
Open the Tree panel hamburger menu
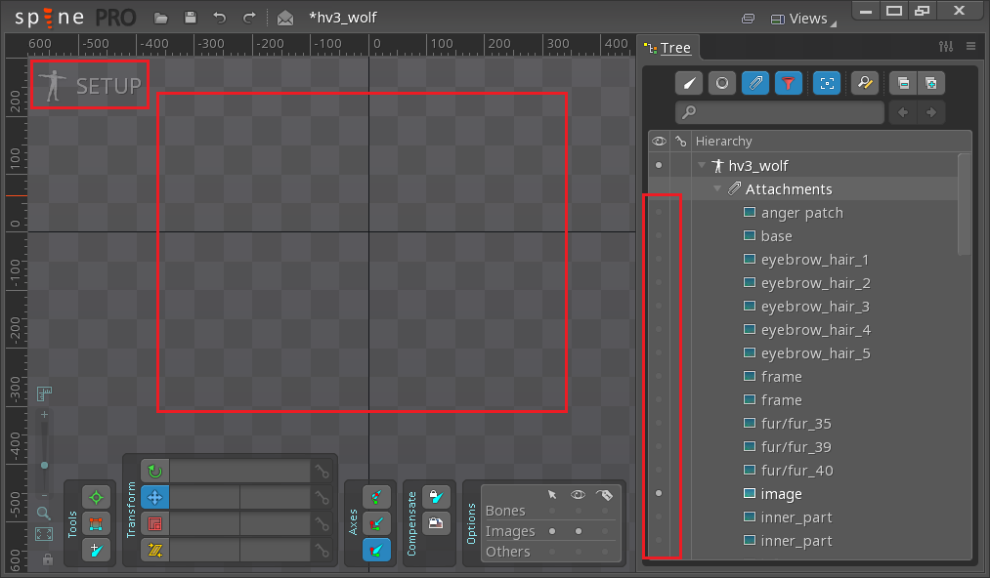pos(970,47)
